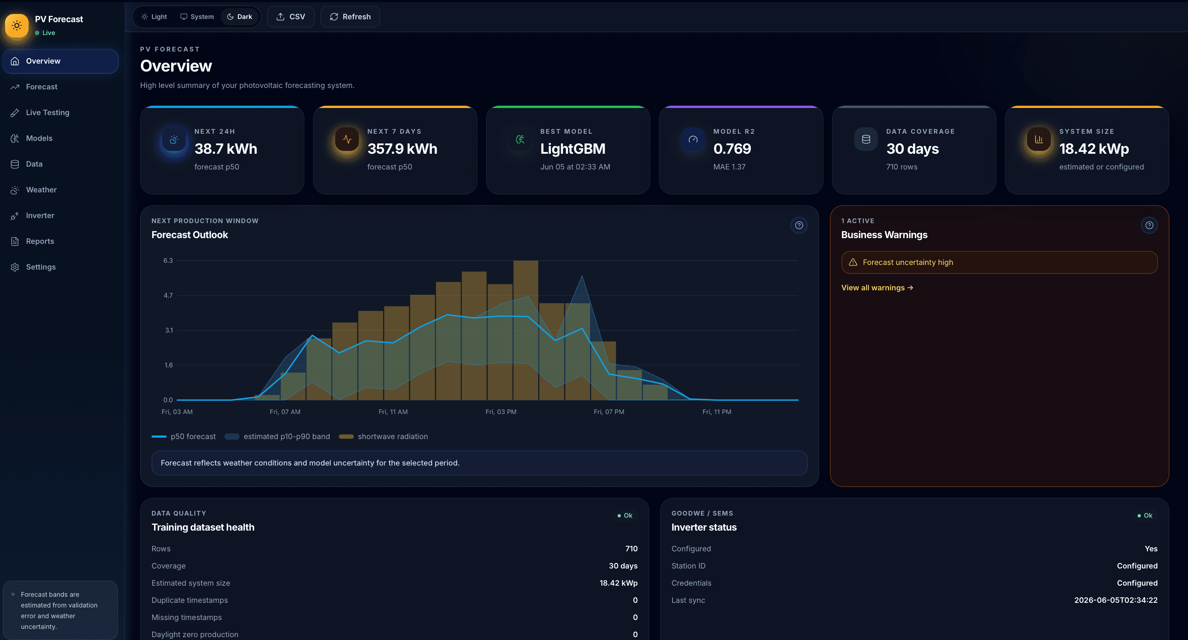The width and height of the screenshot is (1188, 640).
Task: Click the p50 forecast legend swatch
Action: point(159,437)
